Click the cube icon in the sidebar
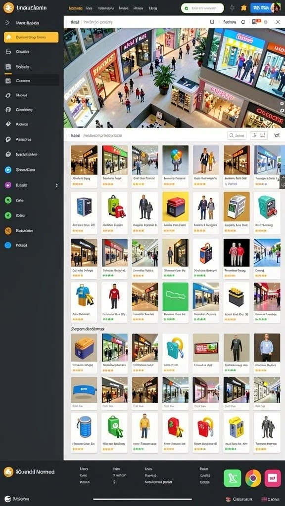Screen dimensions: 285x506 pos(8,154)
